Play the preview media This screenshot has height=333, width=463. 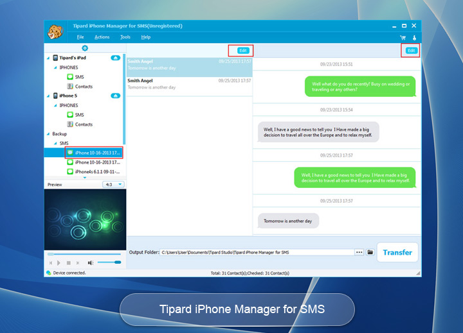click(59, 262)
